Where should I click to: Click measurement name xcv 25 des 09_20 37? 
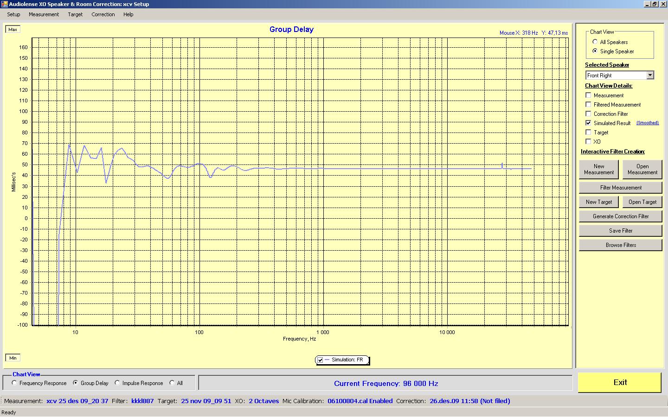pyautogui.click(x=77, y=401)
